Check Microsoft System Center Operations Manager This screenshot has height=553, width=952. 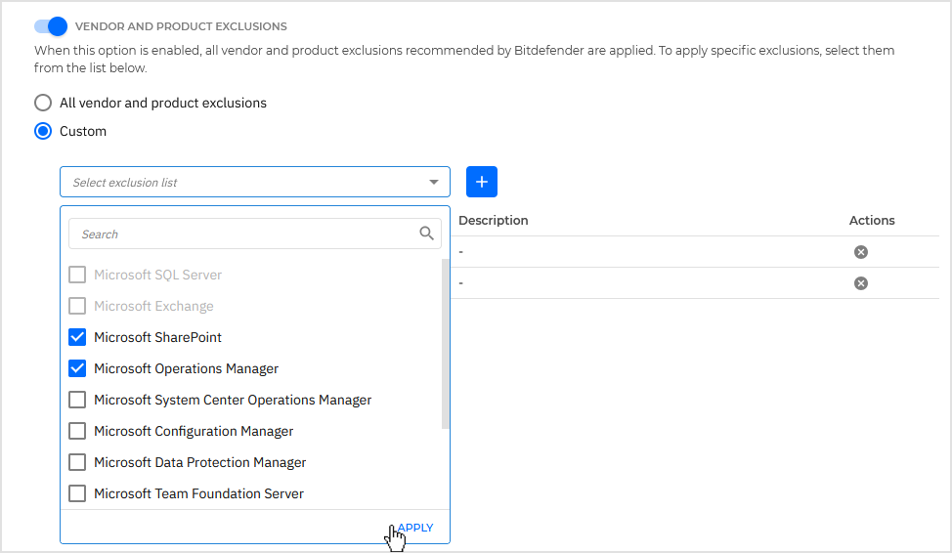click(77, 400)
